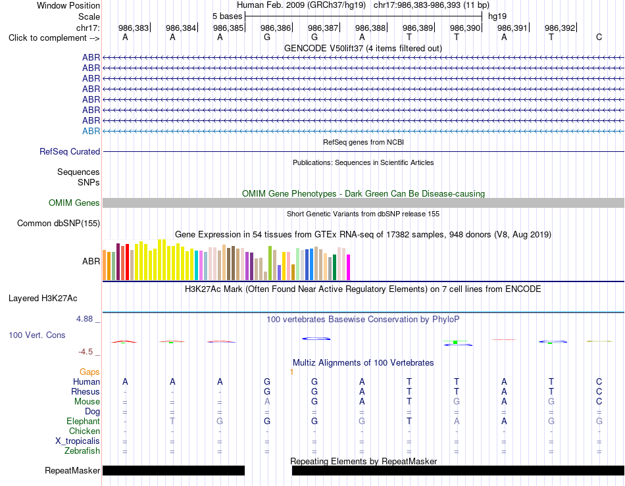Viewport: 625px width, 486px height.
Task: Open the GTEx 'Gene Expression in 54 tissues' title
Action: [x=363, y=235]
